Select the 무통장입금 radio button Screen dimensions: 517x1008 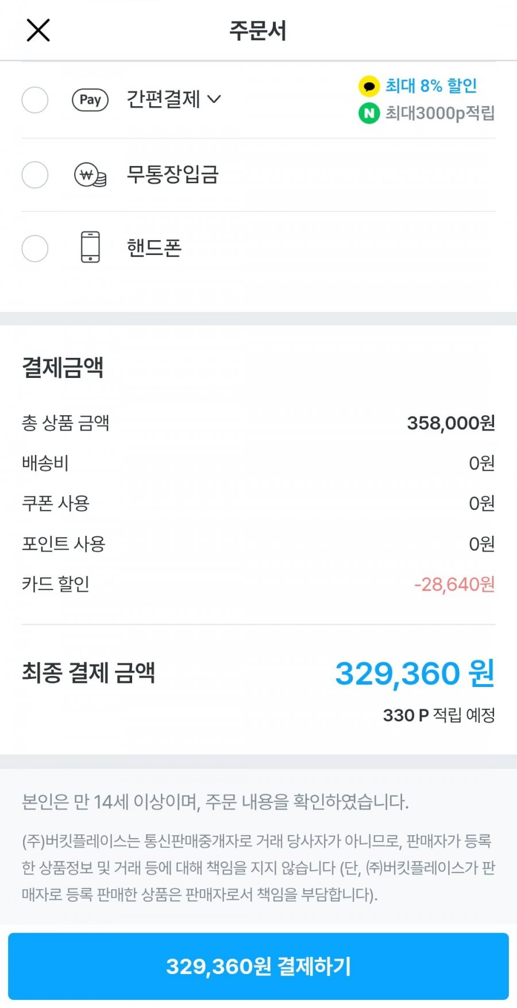tap(35, 175)
